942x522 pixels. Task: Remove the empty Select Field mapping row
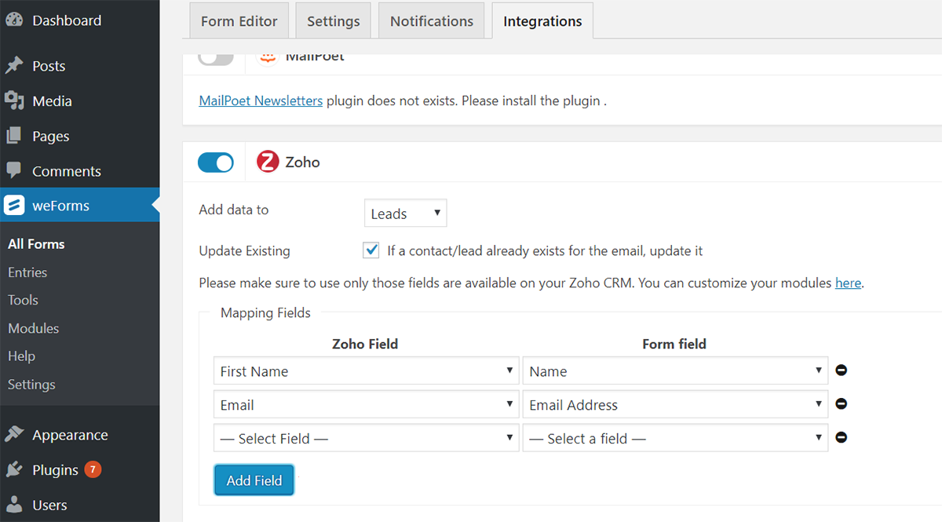pyautogui.click(x=841, y=438)
